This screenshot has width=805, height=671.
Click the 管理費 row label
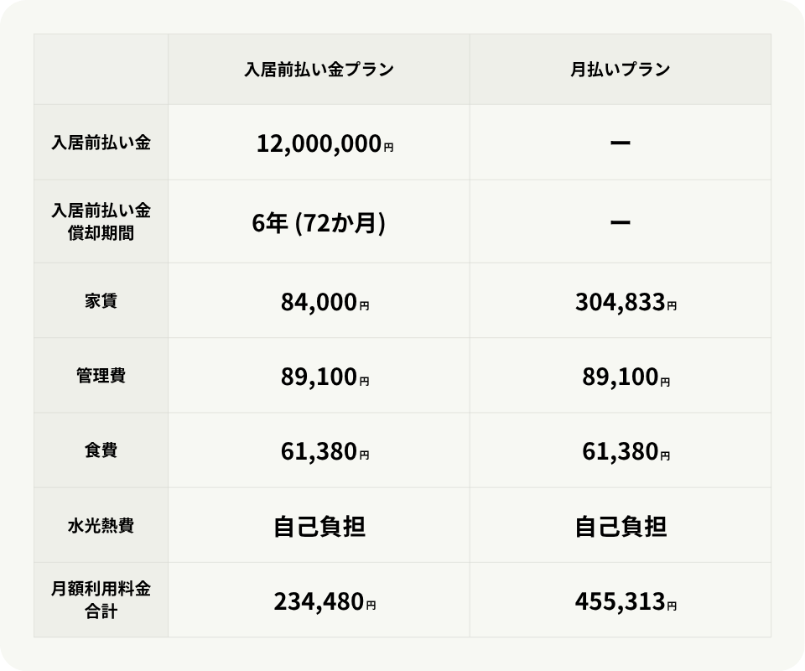tap(101, 375)
